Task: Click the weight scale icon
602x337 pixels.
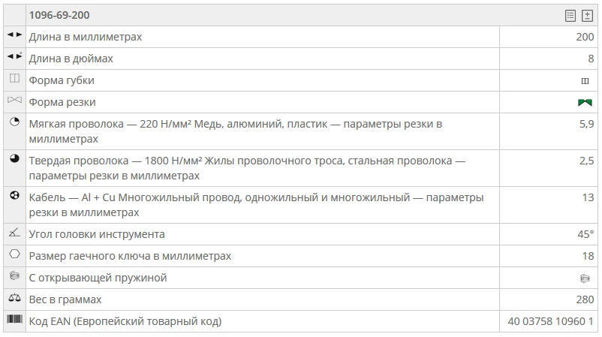Action: (x=14, y=299)
